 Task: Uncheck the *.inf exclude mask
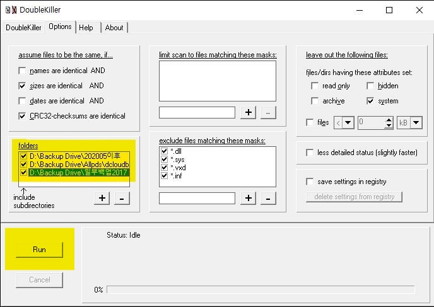click(x=165, y=176)
